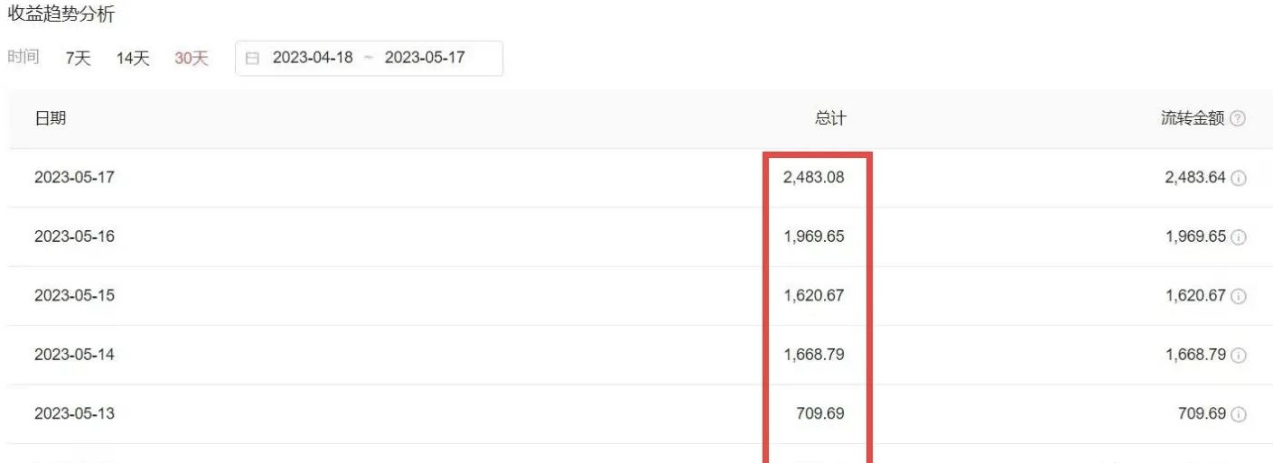Click end date 2023-05-17 field
Image resolution: width=1273 pixels, height=463 pixels.
425,58
